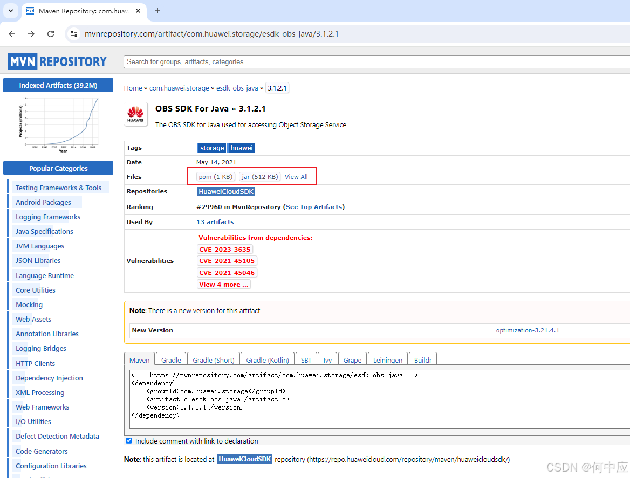Open com.huawei.storage breadcrumb link
Image resolution: width=630 pixels, height=478 pixels.
[x=179, y=88]
